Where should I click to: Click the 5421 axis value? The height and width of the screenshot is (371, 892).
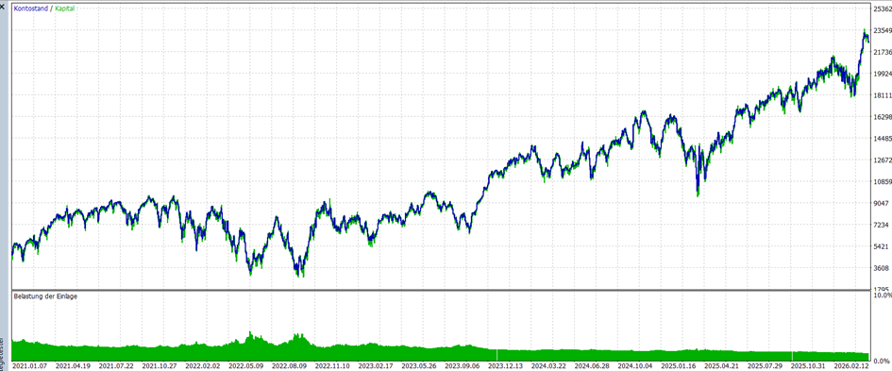pyautogui.click(x=882, y=247)
